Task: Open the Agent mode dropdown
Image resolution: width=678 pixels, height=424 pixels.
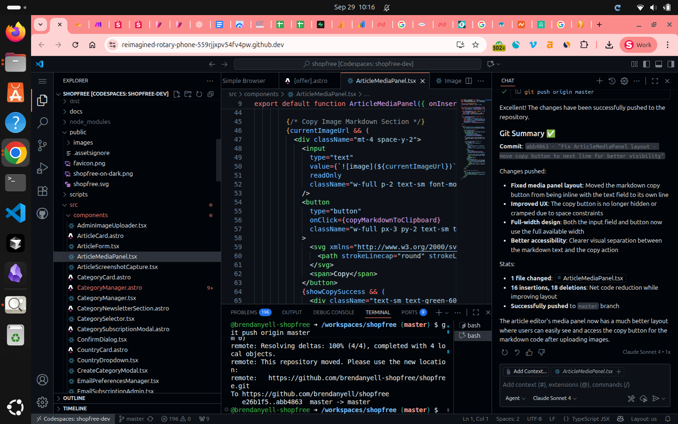Action: click(515, 399)
